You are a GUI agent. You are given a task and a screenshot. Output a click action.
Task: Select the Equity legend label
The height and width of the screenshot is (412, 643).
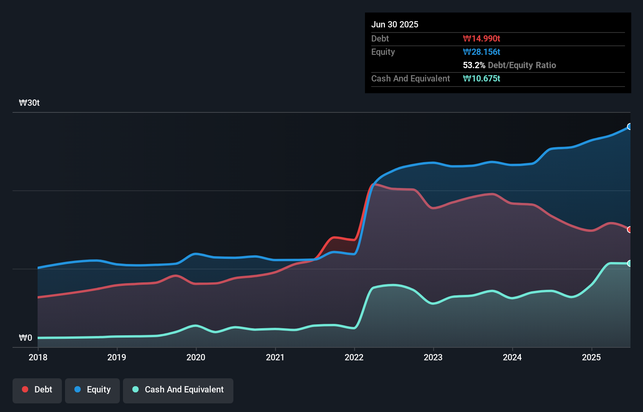point(98,389)
